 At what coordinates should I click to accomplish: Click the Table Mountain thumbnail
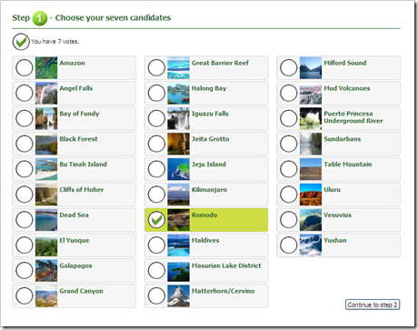[x=311, y=169]
